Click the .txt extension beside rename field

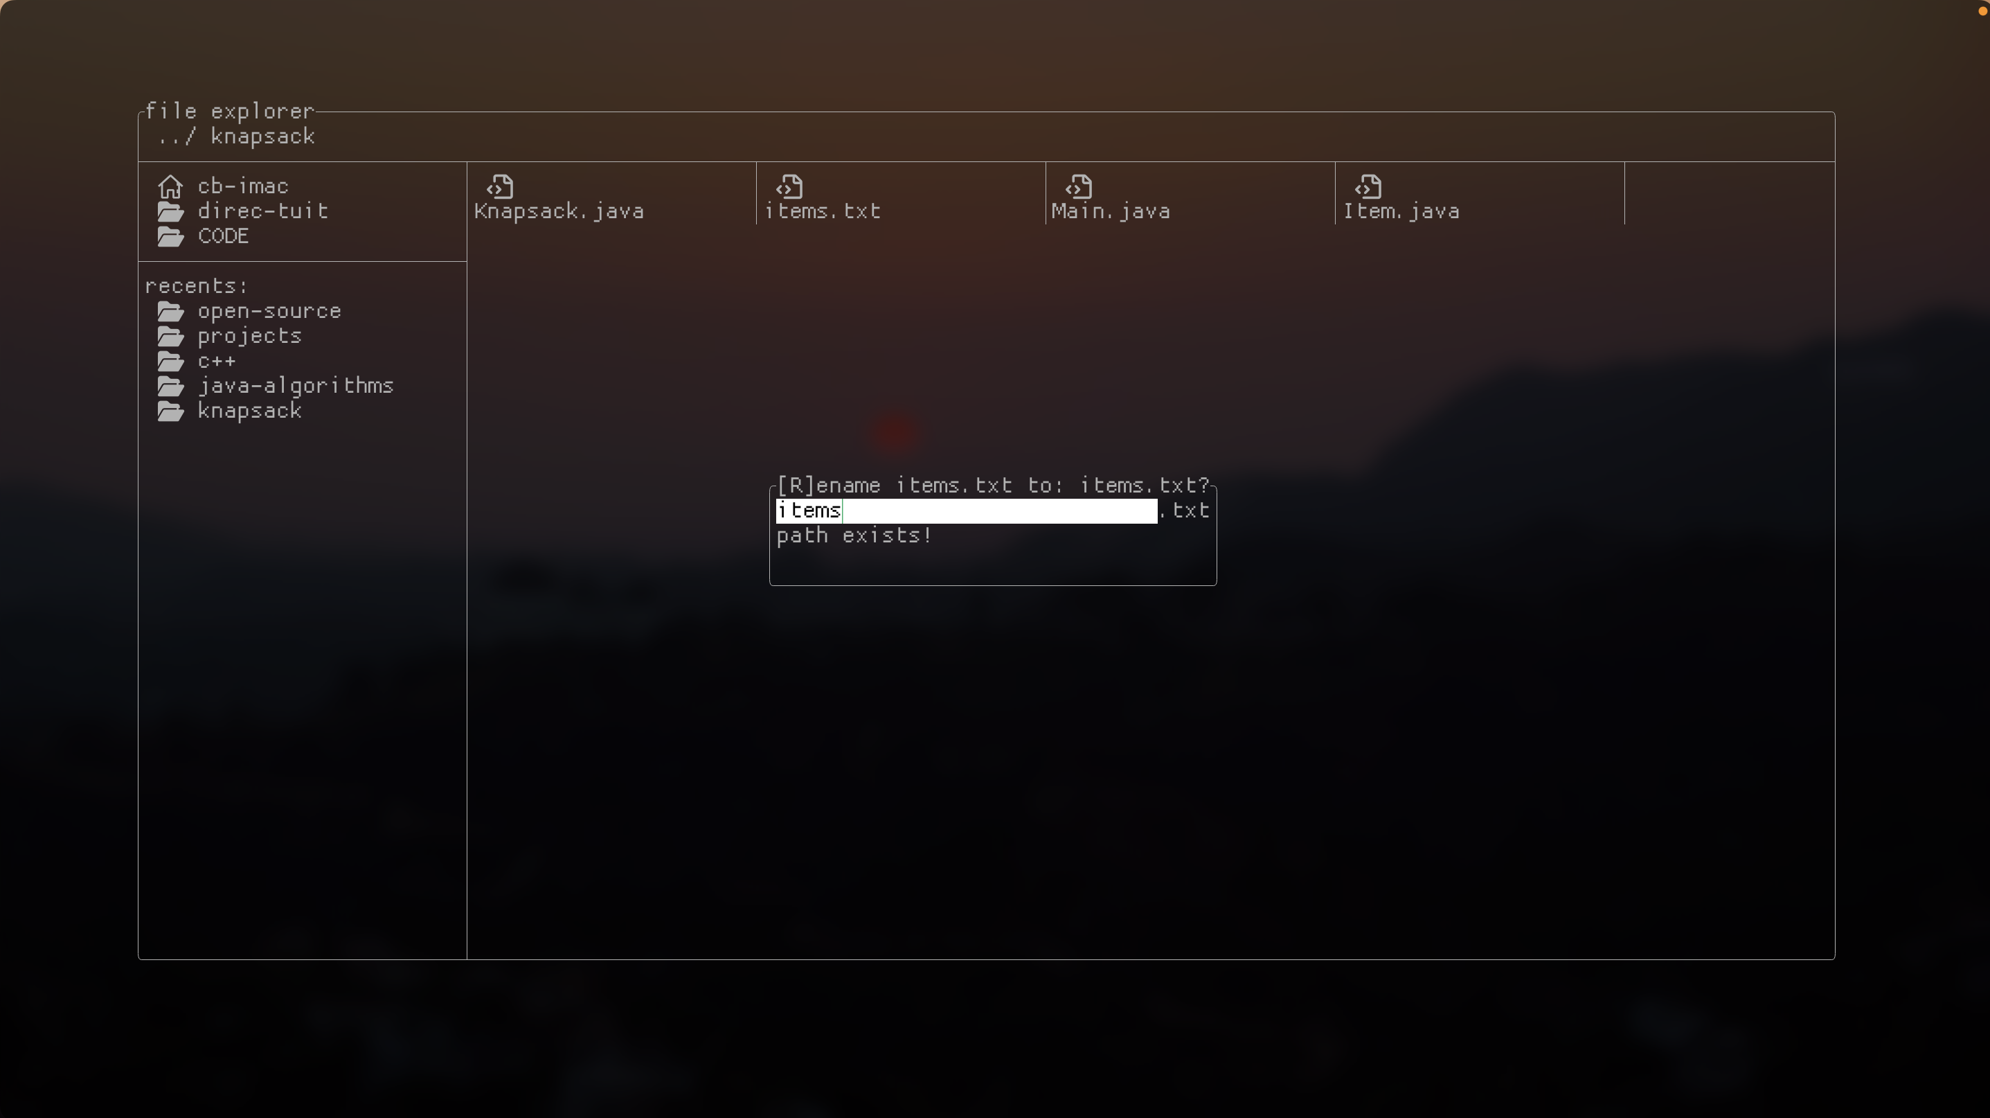tap(1185, 511)
